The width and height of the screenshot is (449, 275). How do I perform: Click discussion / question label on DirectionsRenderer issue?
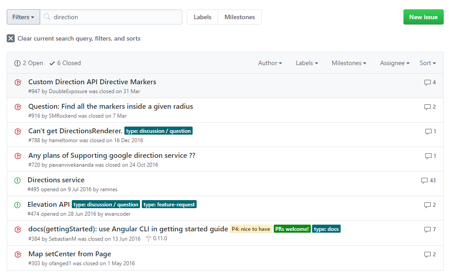[158, 131]
